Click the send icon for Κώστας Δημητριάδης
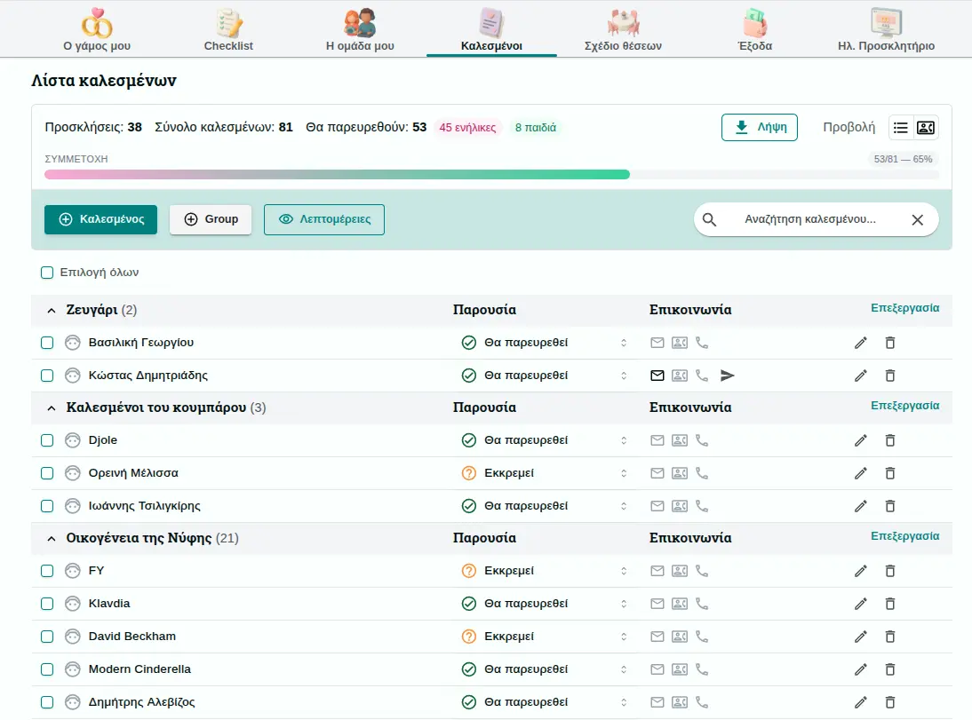 728,376
